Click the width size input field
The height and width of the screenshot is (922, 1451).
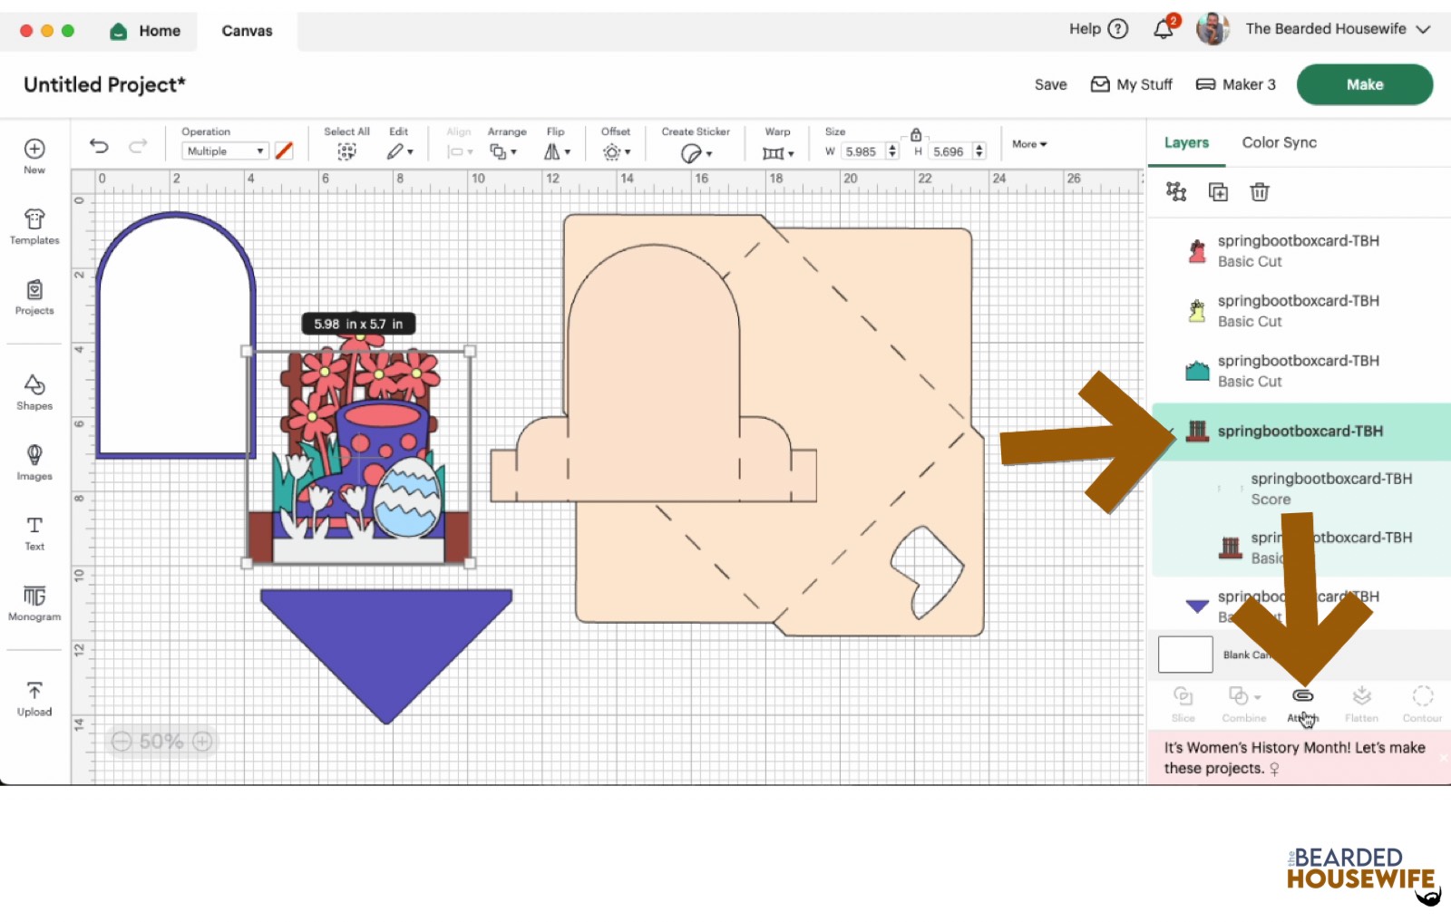point(862,151)
